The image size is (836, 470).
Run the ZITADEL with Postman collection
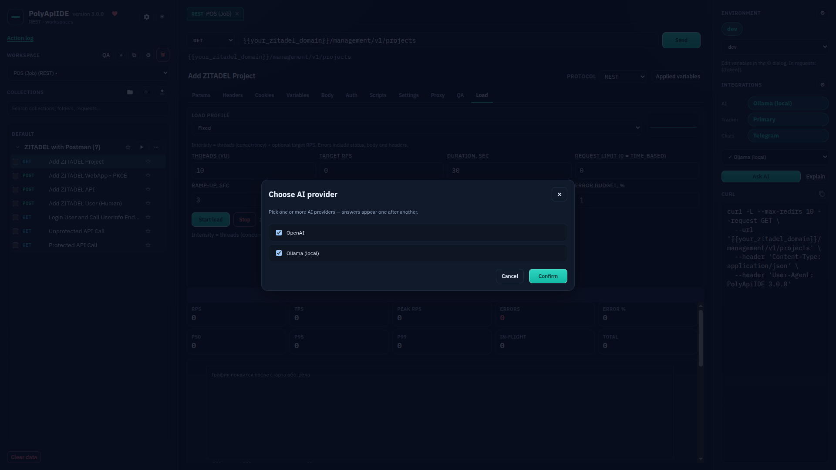(x=142, y=147)
